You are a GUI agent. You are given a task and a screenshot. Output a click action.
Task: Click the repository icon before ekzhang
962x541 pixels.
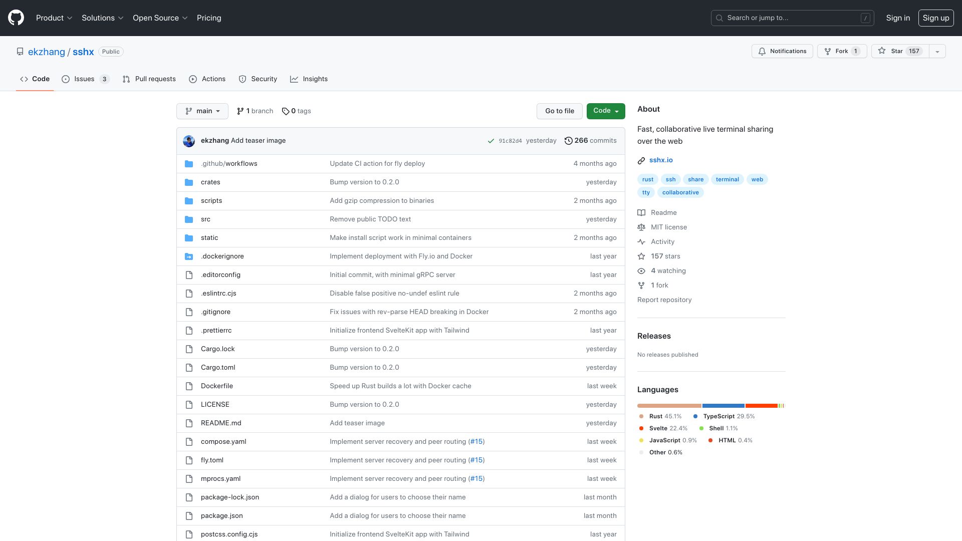click(x=20, y=52)
